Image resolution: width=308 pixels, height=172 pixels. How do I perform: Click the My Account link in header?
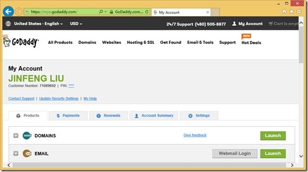(251, 24)
